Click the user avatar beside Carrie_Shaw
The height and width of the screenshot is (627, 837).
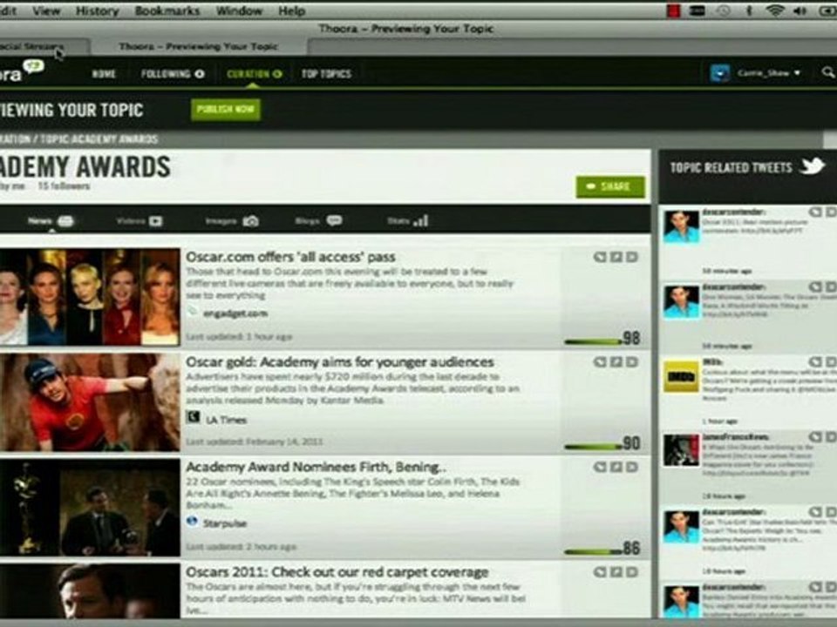coord(719,72)
